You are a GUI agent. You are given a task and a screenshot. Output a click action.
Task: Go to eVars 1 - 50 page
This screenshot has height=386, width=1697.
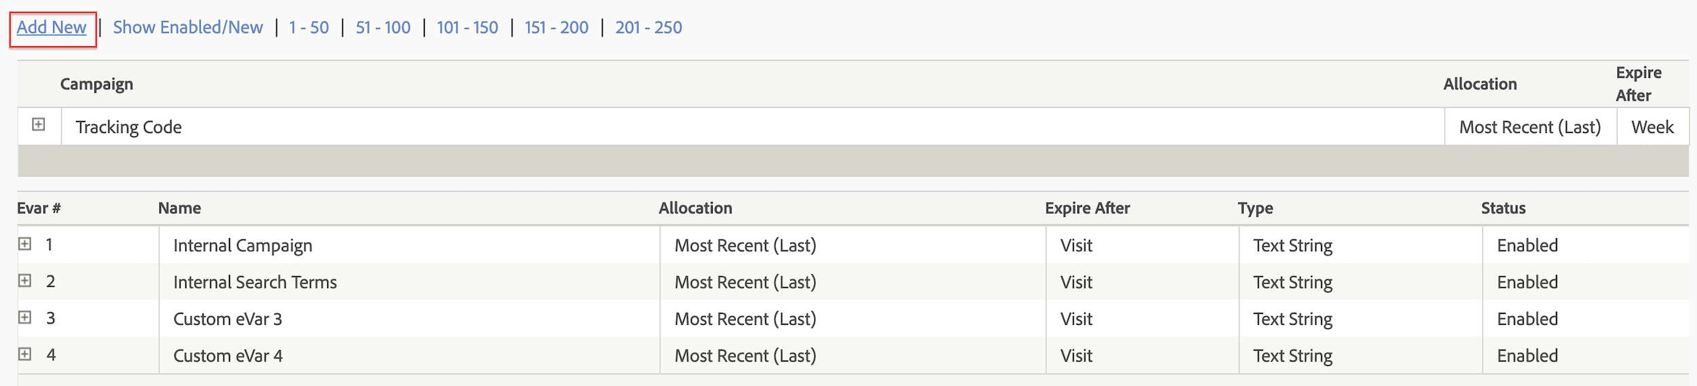[x=309, y=28]
